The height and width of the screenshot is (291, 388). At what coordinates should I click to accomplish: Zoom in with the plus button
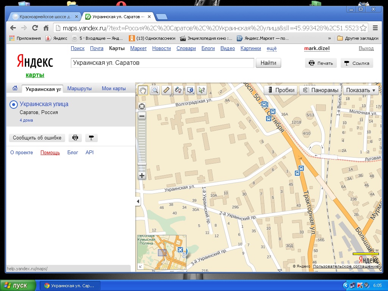pos(142,176)
